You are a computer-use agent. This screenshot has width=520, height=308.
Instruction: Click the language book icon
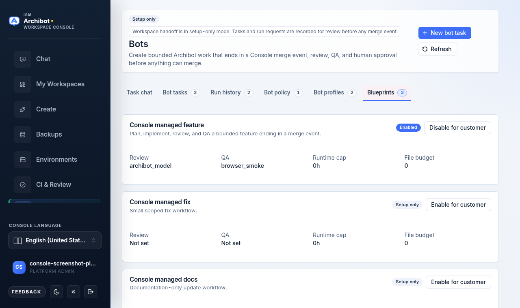[17, 240]
